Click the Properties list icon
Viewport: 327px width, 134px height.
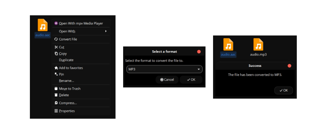(x=56, y=111)
